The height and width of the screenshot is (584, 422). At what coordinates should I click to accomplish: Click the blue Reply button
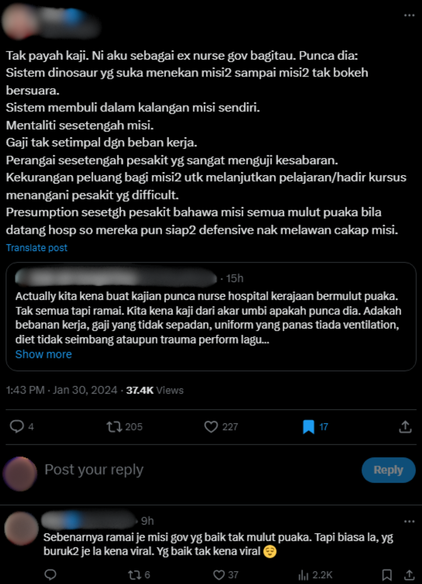pos(388,470)
